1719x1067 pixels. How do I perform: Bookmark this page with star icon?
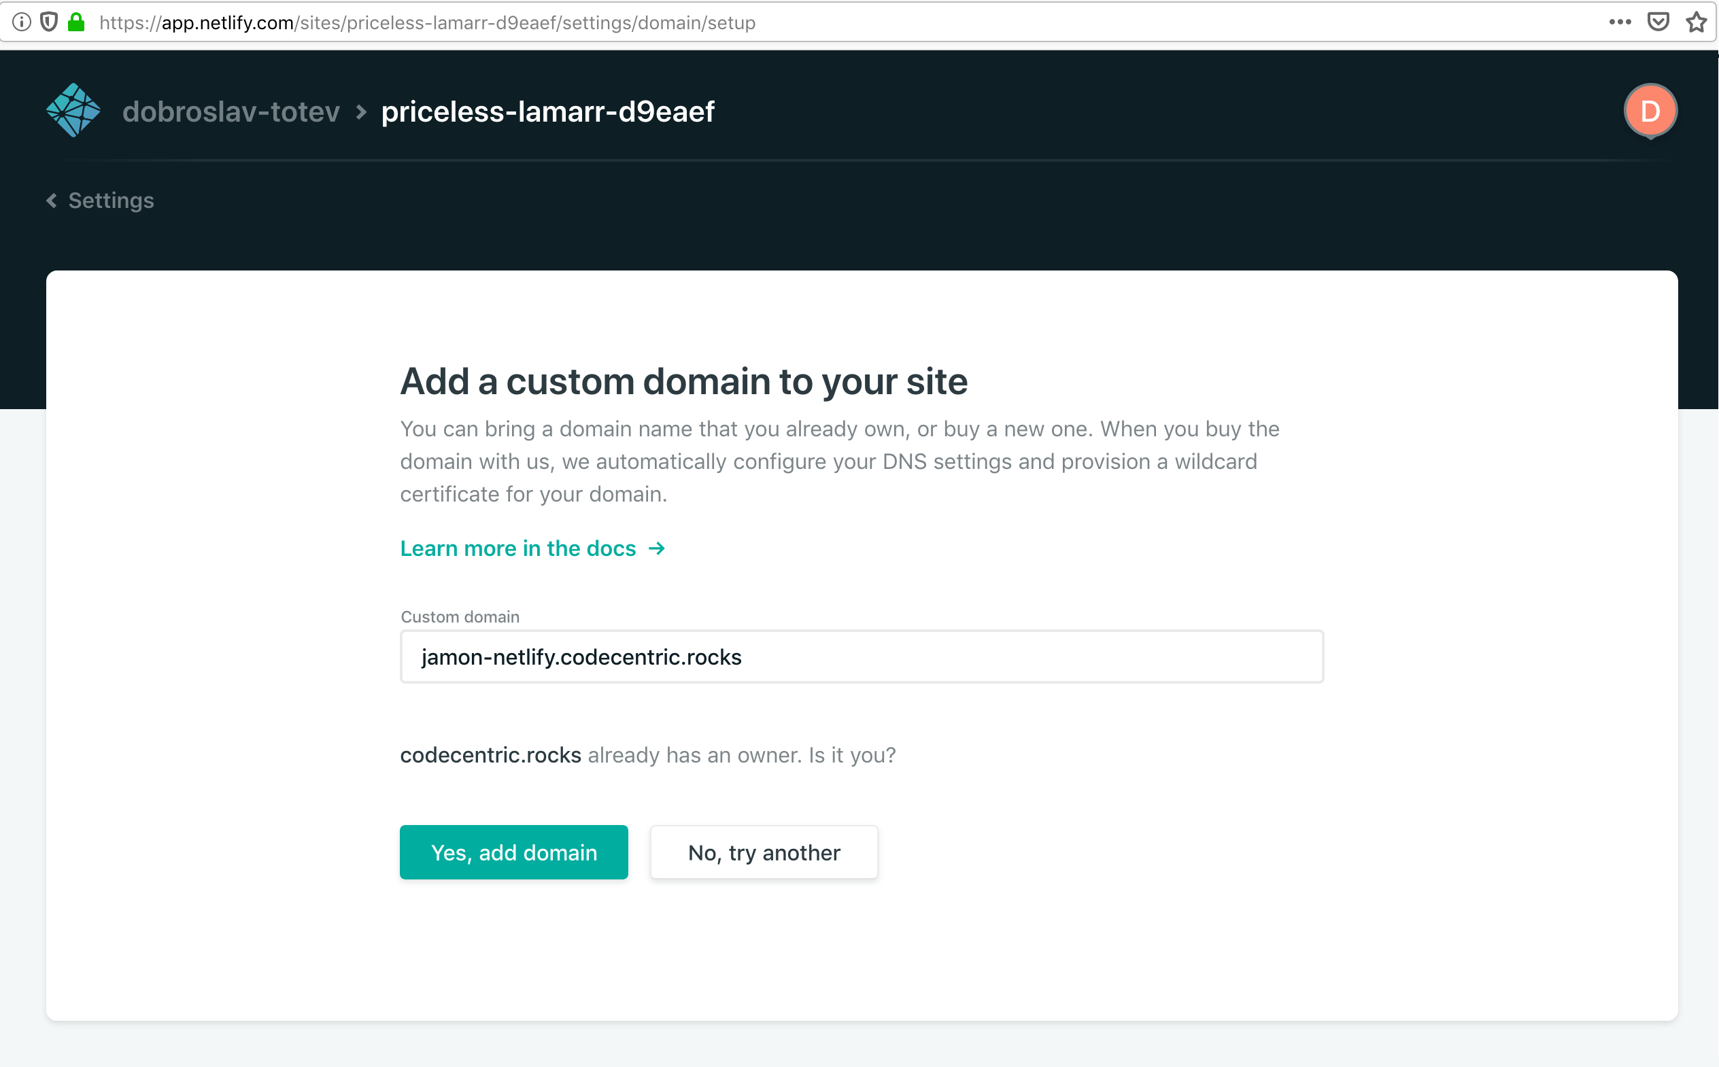[1697, 22]
